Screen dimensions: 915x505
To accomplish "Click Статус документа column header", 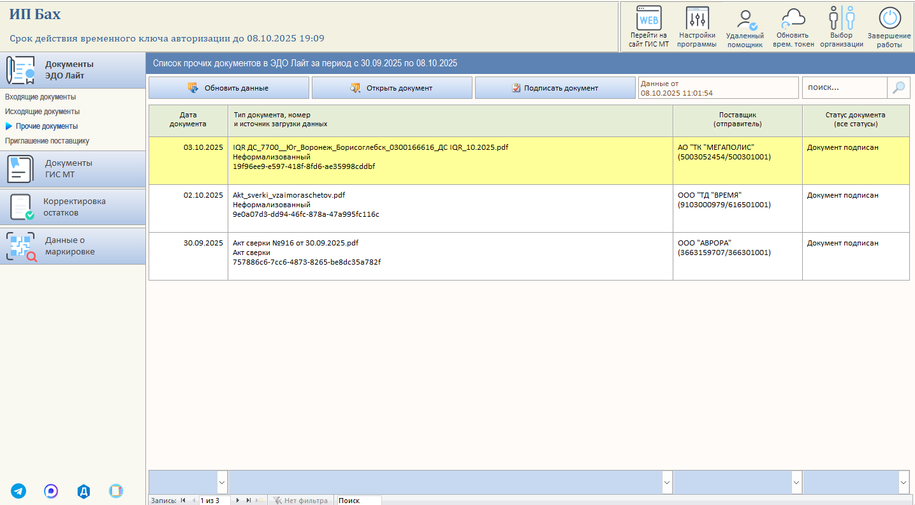I will tap(856, 120).
